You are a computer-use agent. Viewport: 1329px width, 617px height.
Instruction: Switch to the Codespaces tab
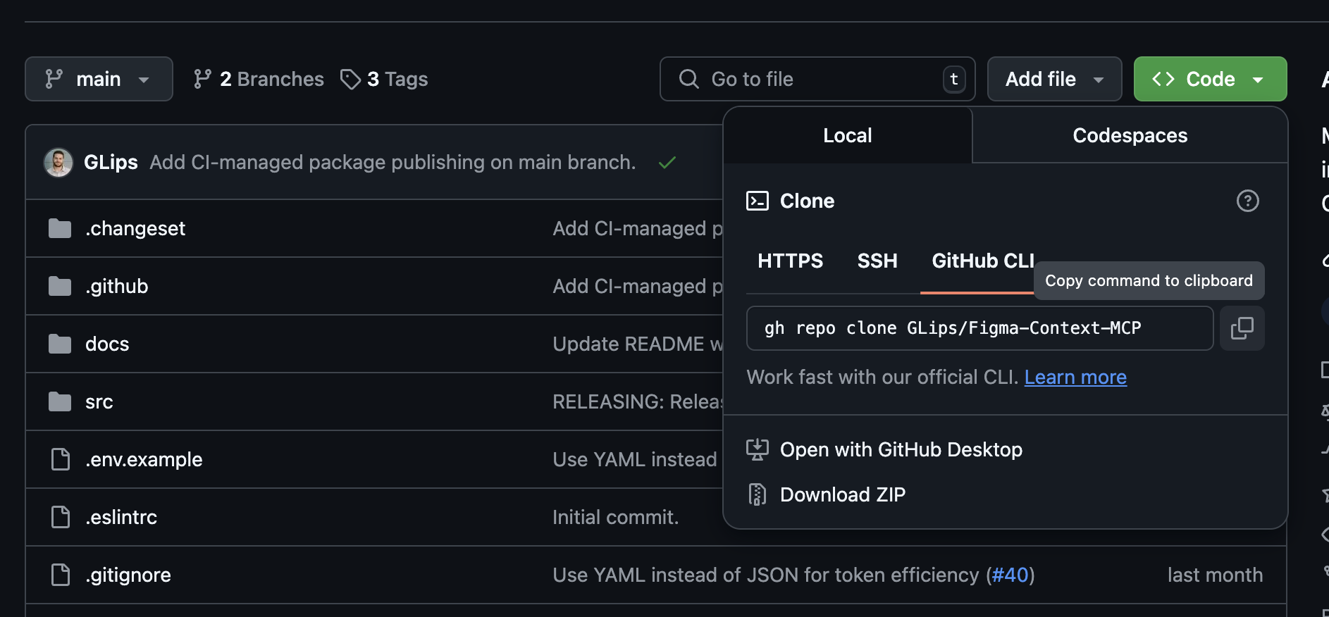(x=1130, y=135)
